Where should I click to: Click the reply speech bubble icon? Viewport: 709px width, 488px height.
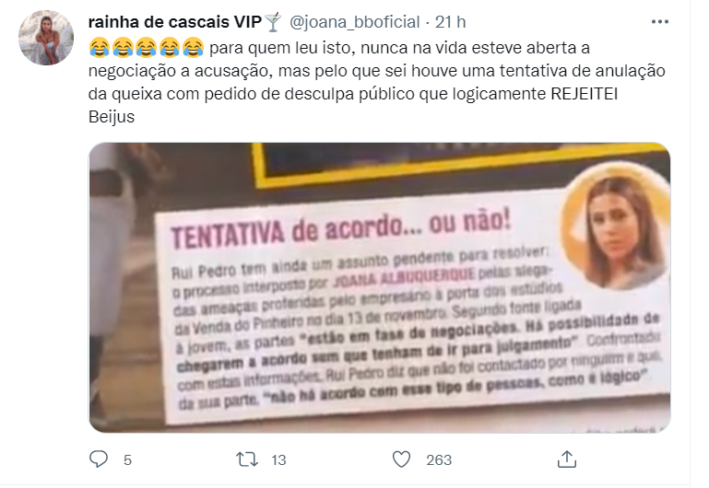99,459
